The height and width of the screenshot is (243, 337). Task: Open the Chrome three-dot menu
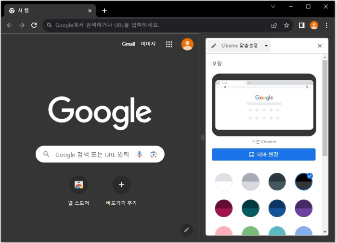coord(326,25)
